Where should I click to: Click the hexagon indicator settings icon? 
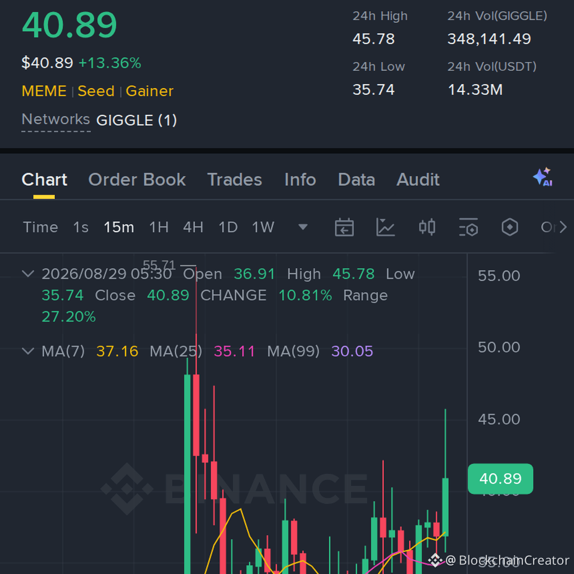510,227
